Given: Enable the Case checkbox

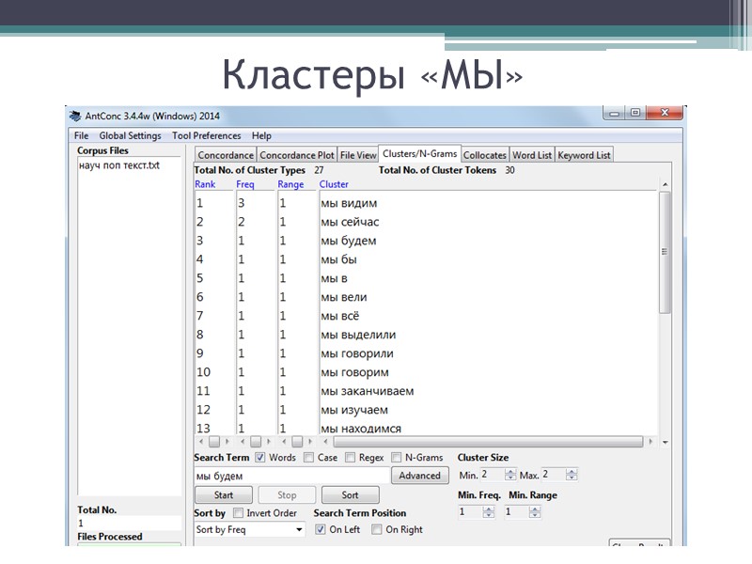Looking at the screenshot, I should click(x=308, y=458).
